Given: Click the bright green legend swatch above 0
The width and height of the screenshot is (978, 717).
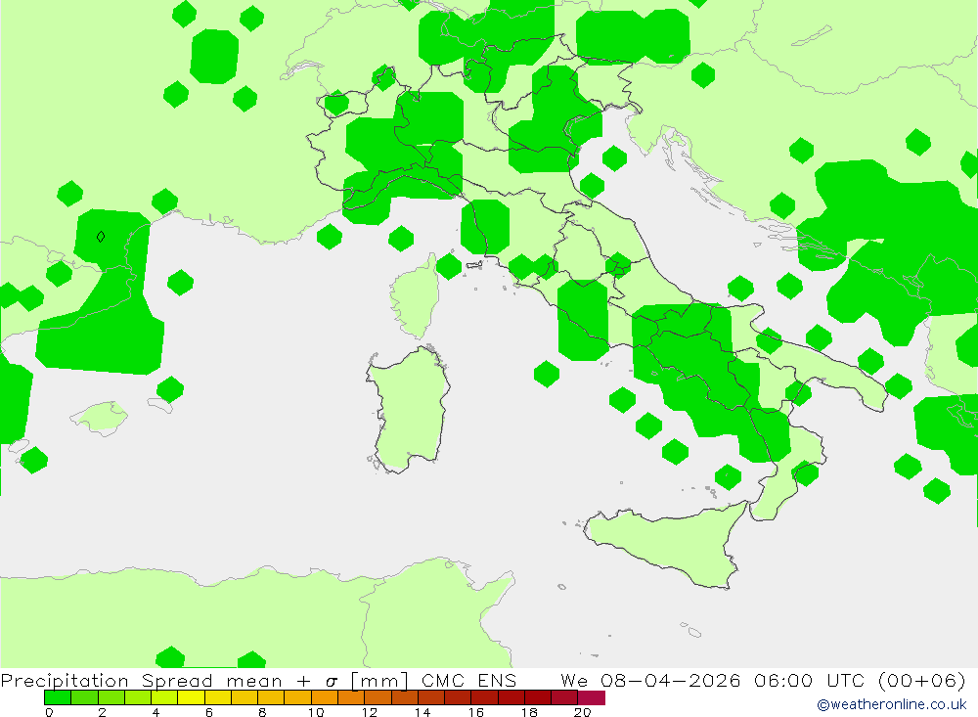Looking at the screenshot, I should 58,697.
